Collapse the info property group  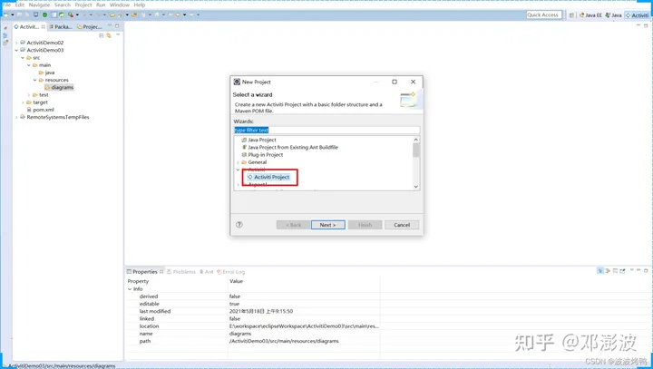130,289
